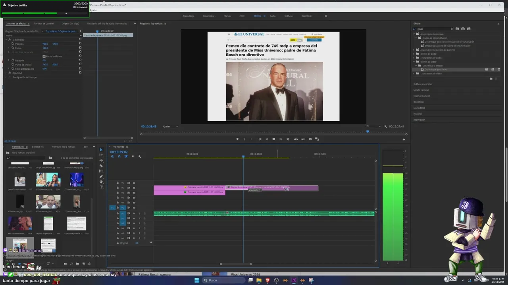508x285 pixels.
Task: Reset the Escala parameter
Action: point(80,48)
